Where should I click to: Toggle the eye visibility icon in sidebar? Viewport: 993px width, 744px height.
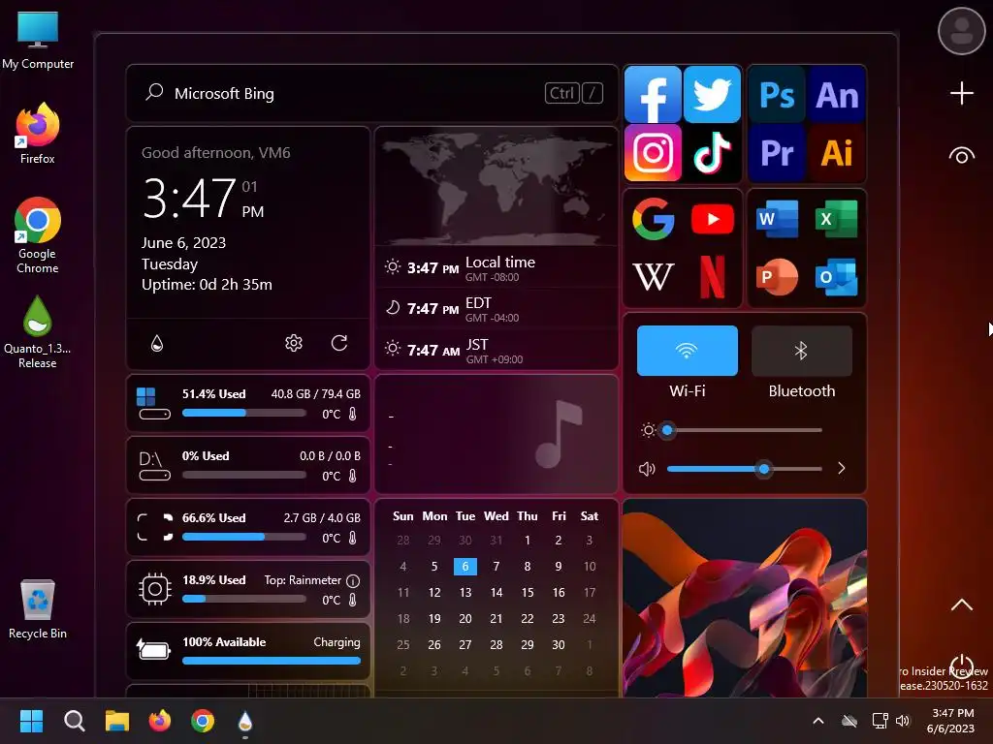[961, 156]
